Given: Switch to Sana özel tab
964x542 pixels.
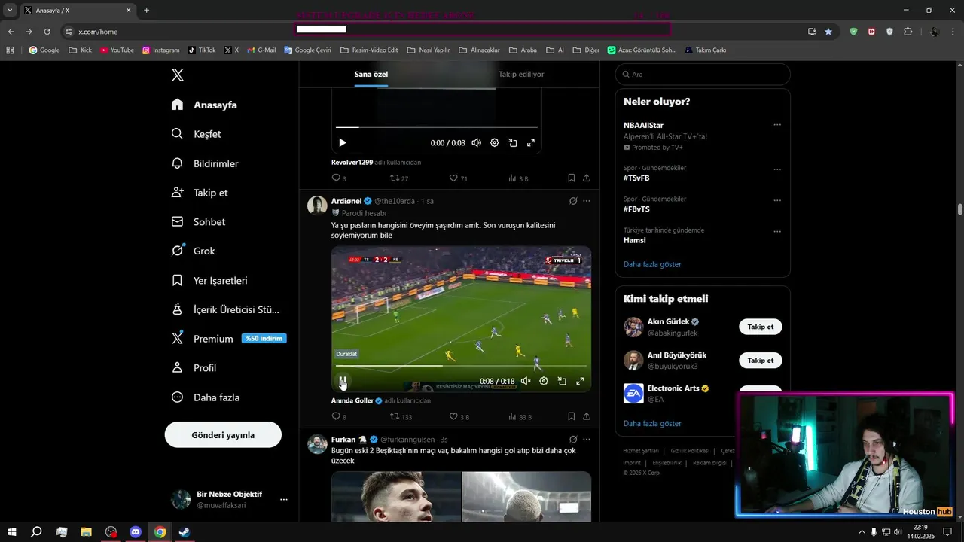Looking at the screenshot, I should [371, 75].
